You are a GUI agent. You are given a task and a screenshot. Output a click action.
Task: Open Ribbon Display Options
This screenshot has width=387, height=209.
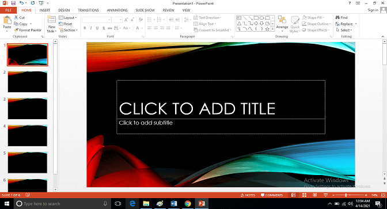358,3
